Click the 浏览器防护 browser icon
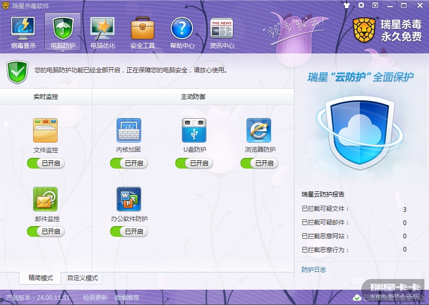429x305 pixels. [x=259, y=130]
